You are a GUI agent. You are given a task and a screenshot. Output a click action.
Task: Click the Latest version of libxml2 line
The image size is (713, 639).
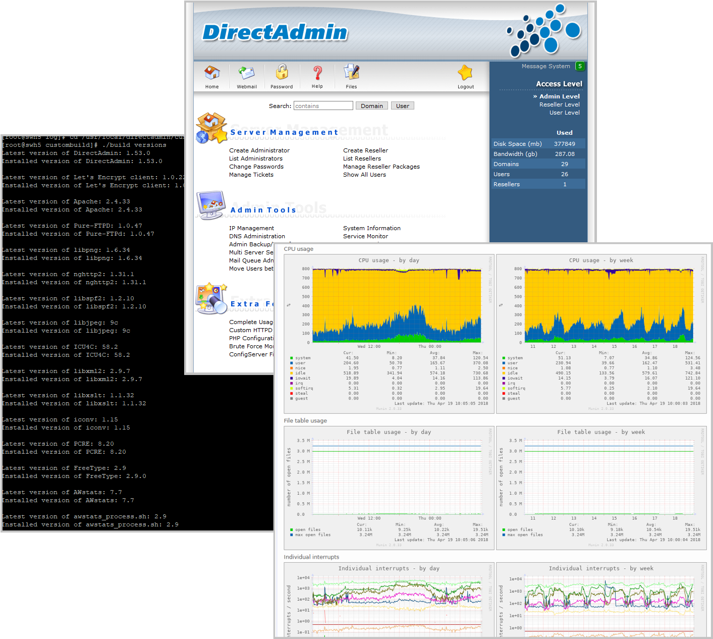(x=66, y=371)
